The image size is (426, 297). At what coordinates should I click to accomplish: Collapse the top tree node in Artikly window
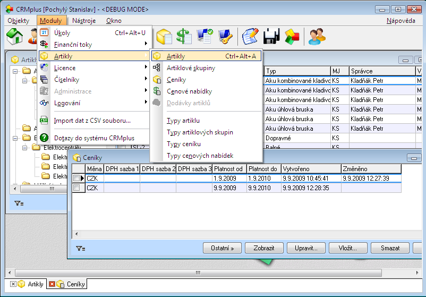point(15,71)
